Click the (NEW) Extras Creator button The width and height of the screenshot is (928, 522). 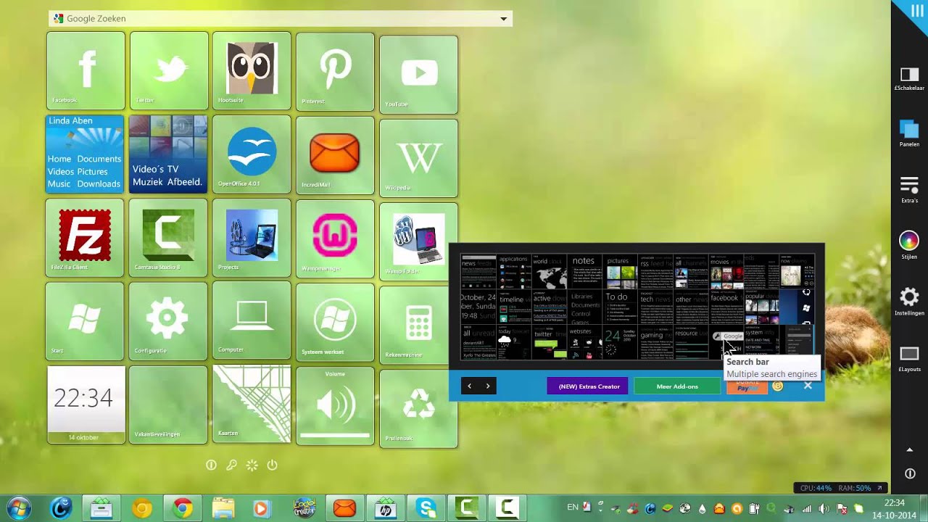point(587,386)
